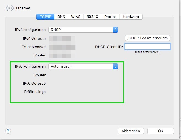This screenshot has width=181, height=140.
Task: Click the blurred Teilnetzmaske value
Action: click(62, 47)
